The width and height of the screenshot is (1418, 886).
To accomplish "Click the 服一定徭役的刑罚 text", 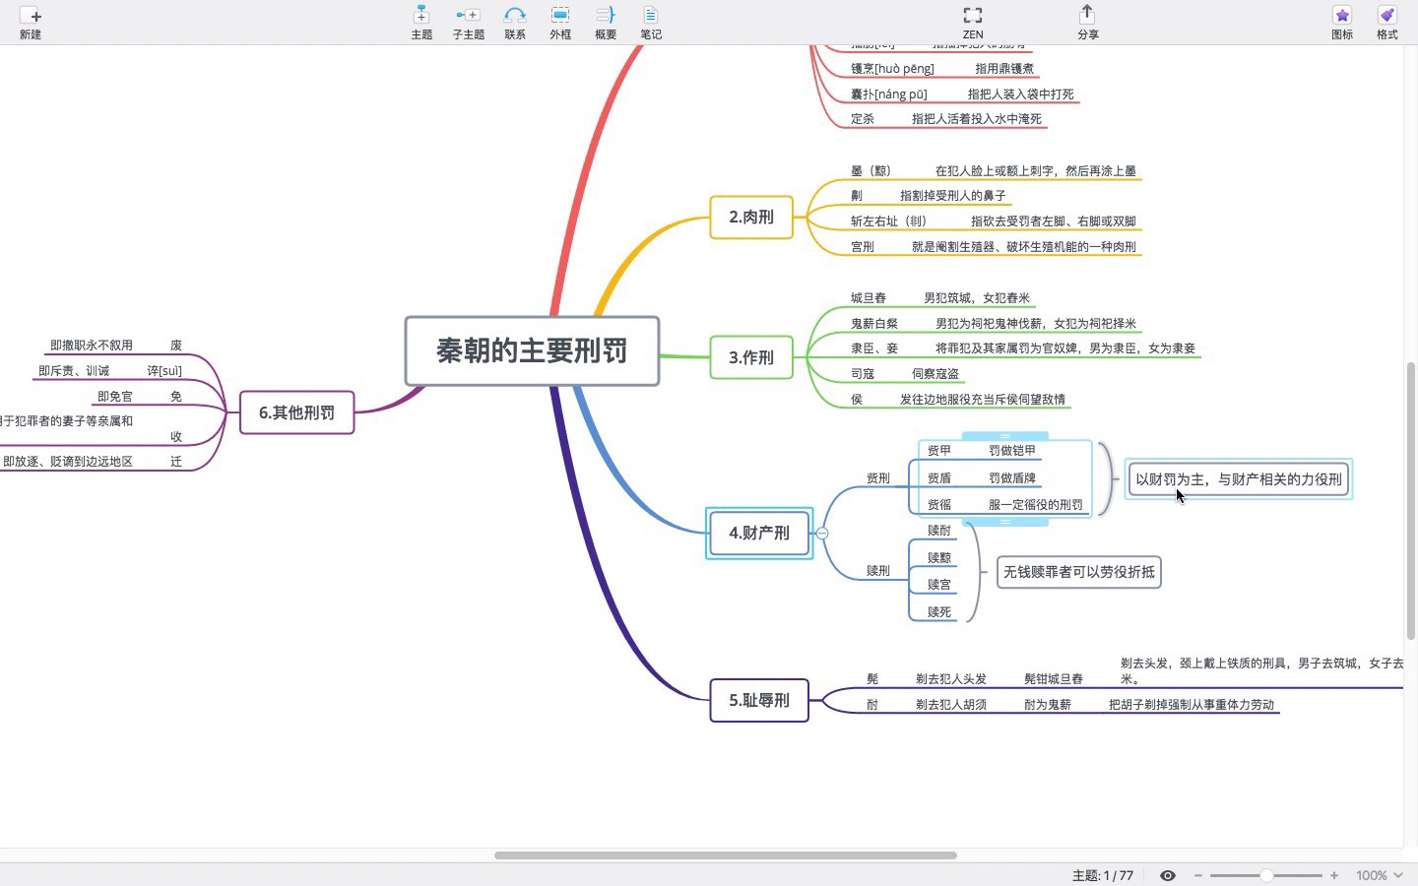I will (1036, 505).
